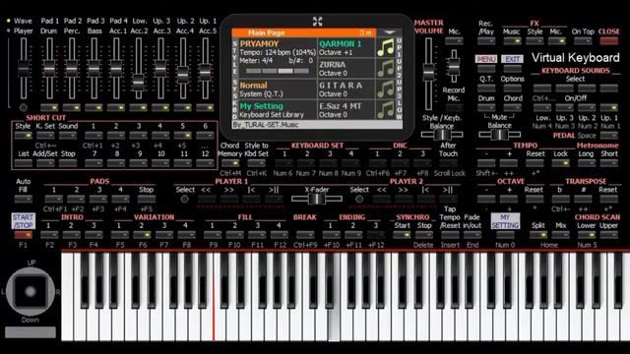Click the Synchro Start button
Image resolution: width=630 pixels, height=354 pixels.
pos(402,235)
